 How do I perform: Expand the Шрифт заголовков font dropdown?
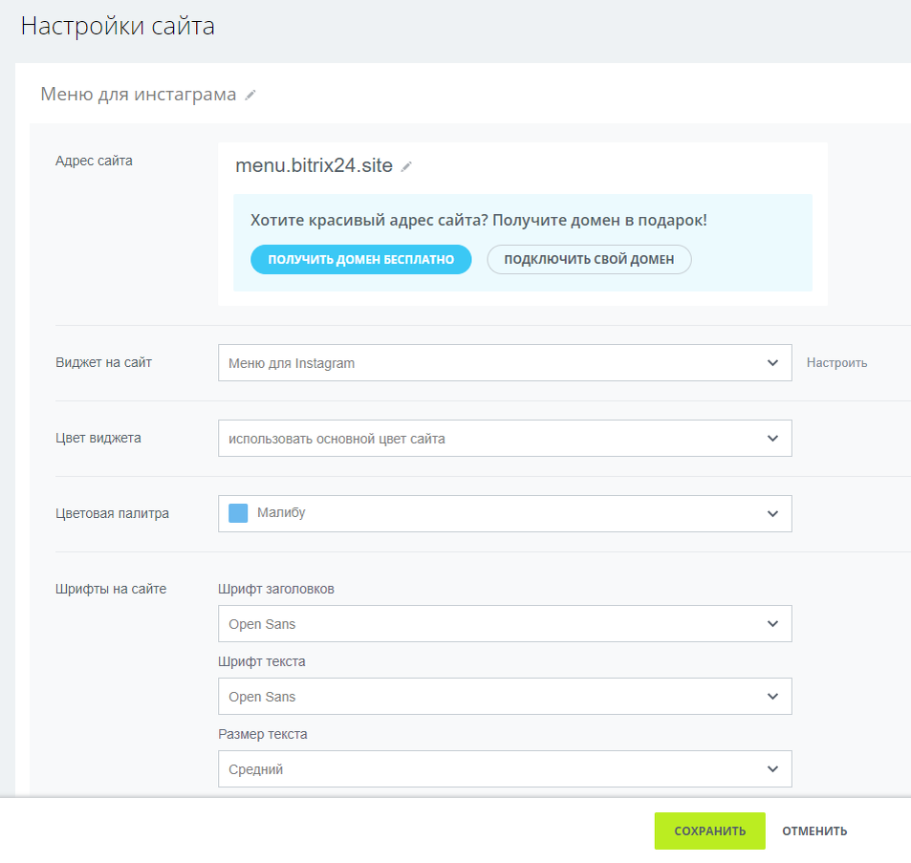[x=505, y=624]
